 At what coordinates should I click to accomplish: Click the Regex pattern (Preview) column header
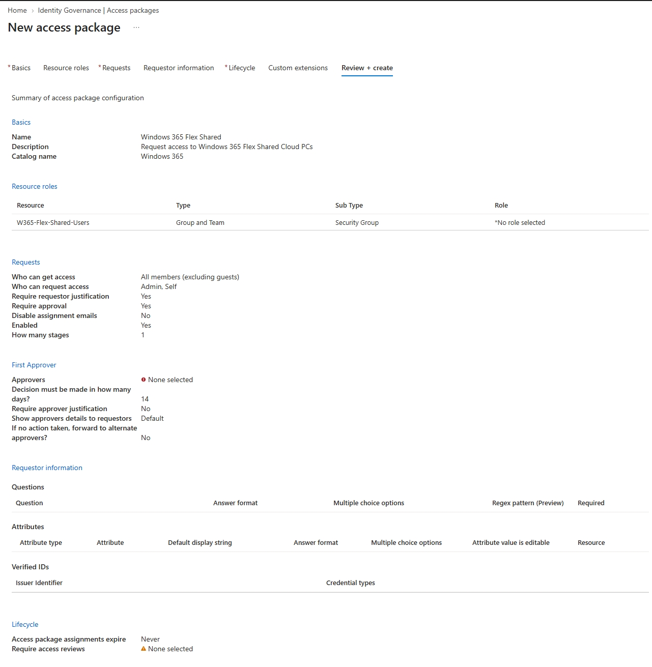pos(528,503)
